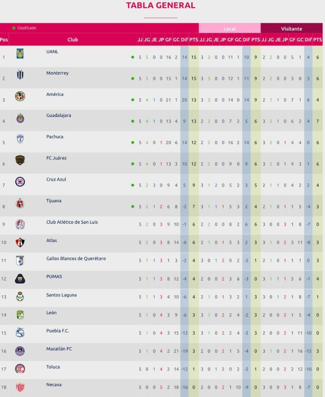
Task: Click the Atlas club crest icon
Action: (20, 243)
